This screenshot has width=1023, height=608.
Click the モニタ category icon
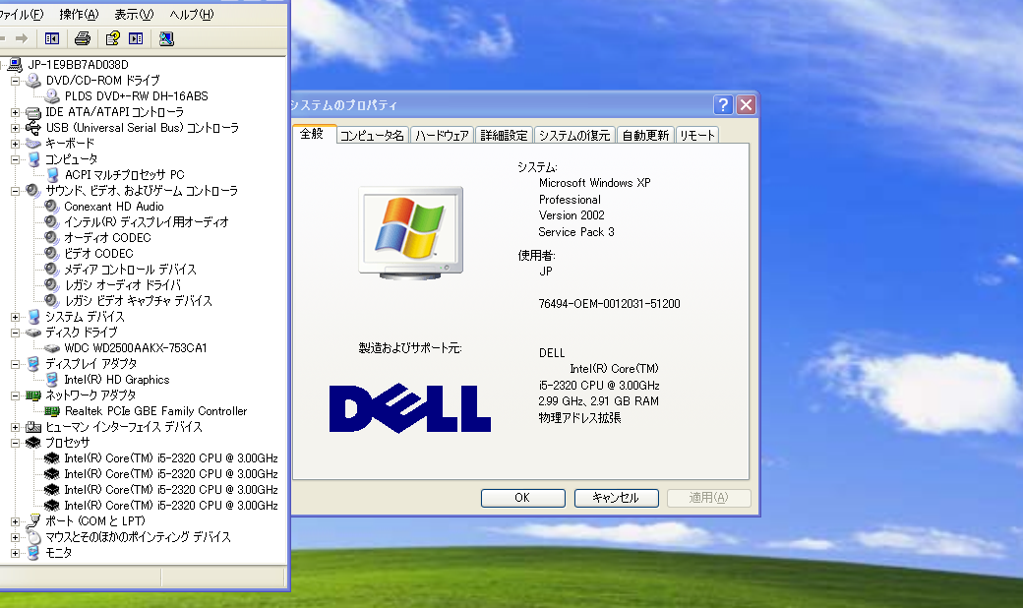pyautogui.click(x=33, y=553)
